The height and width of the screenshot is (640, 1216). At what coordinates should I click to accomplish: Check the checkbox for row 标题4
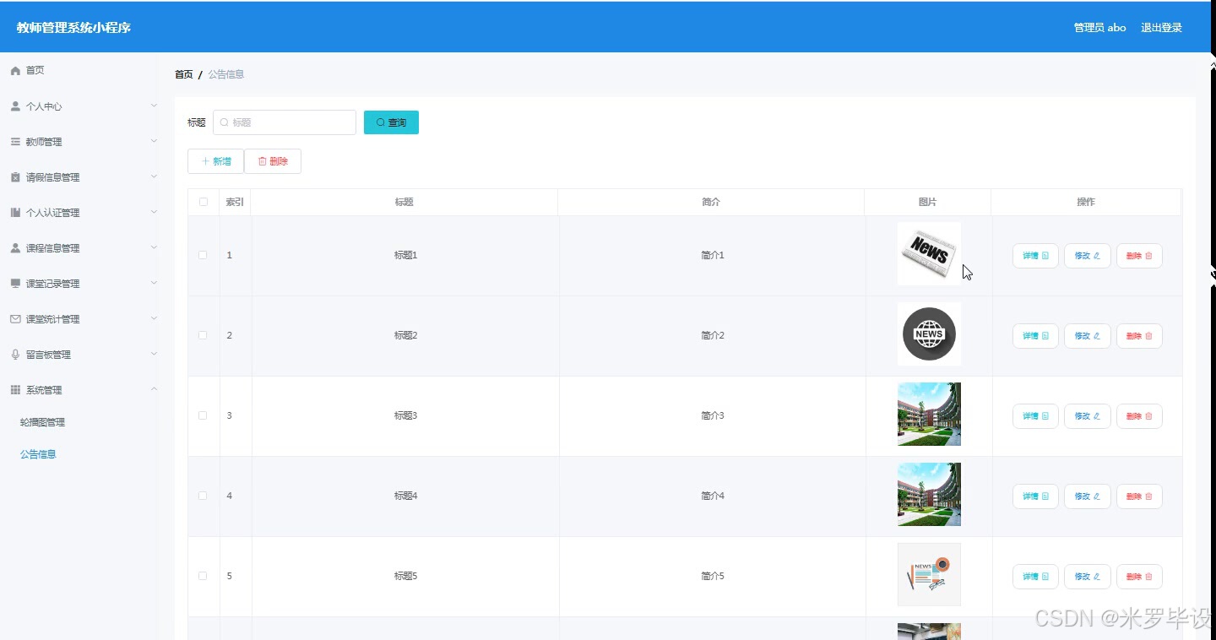pyautogui.click(x=203, y=496)
